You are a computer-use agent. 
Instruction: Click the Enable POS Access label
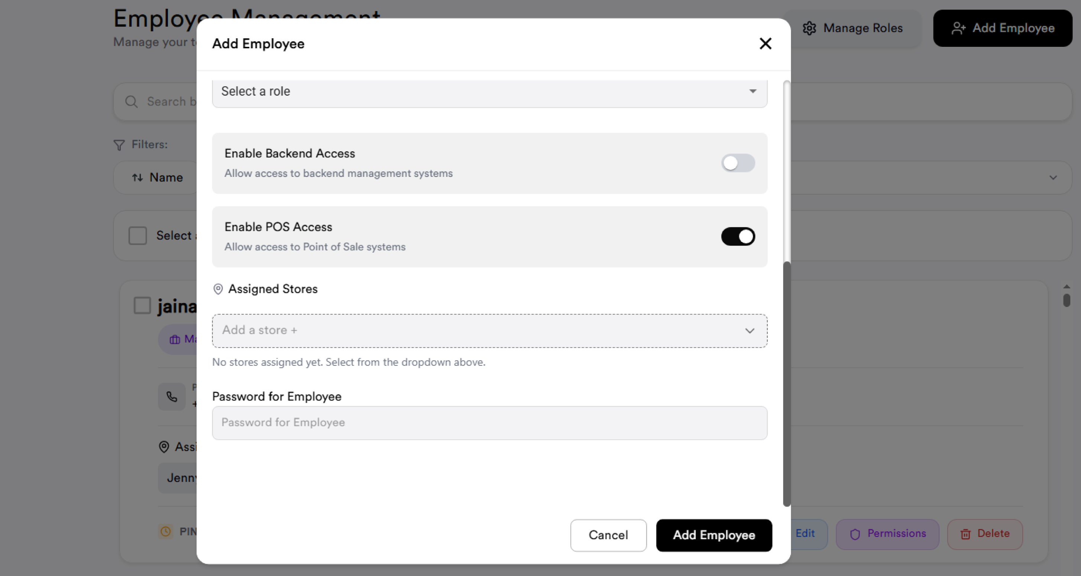coord(278,227)
